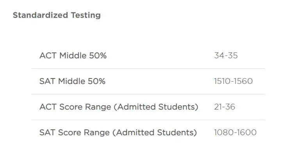Click the 21-36 ACT range value
Image resolution: width=300 pixels, height=155 pixels.
coord(225,107)
